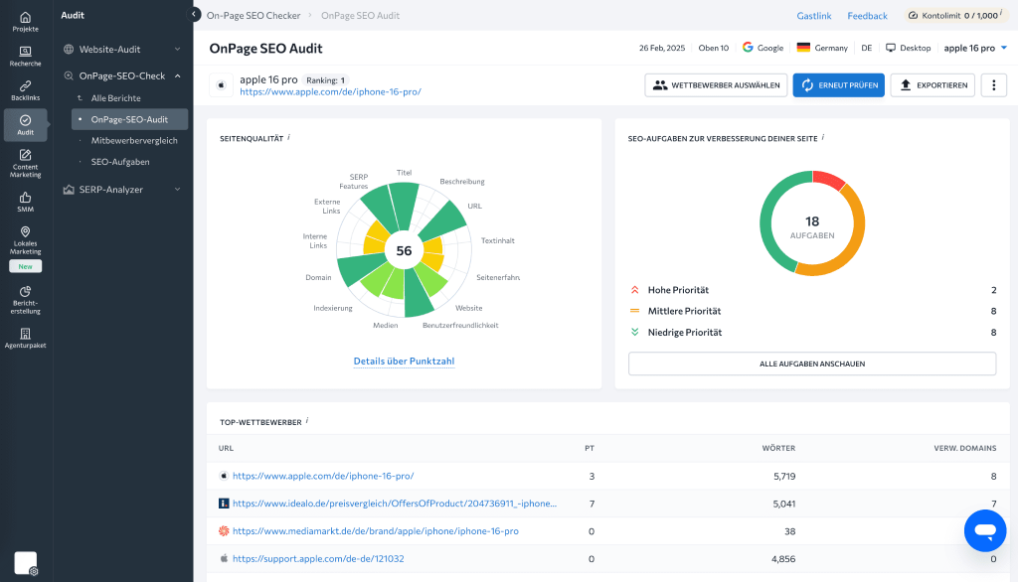Screen dimensions: 1018x582
Task: Collapse the Audit side panel arrow
Action: pos(194,14)
